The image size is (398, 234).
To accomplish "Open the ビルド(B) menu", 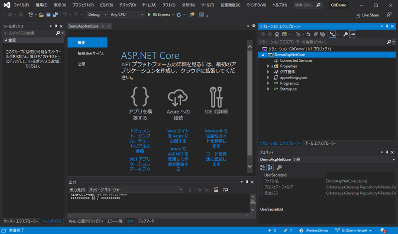I will tap(106, 5).
